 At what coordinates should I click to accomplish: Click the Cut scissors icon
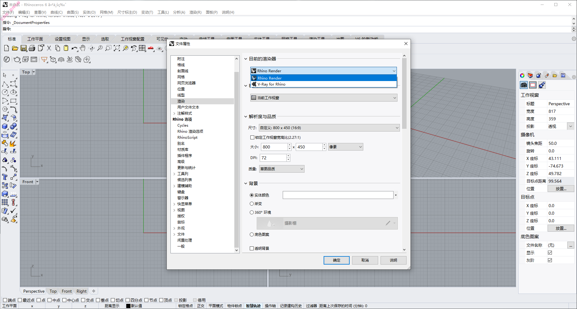(x=49, y=48)
